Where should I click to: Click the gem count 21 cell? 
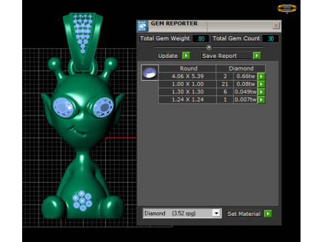tap(225, 84)
